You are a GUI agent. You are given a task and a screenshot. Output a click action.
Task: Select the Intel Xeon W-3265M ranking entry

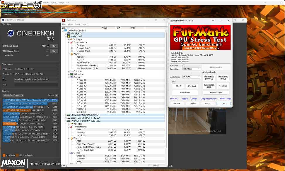point(30,103)
